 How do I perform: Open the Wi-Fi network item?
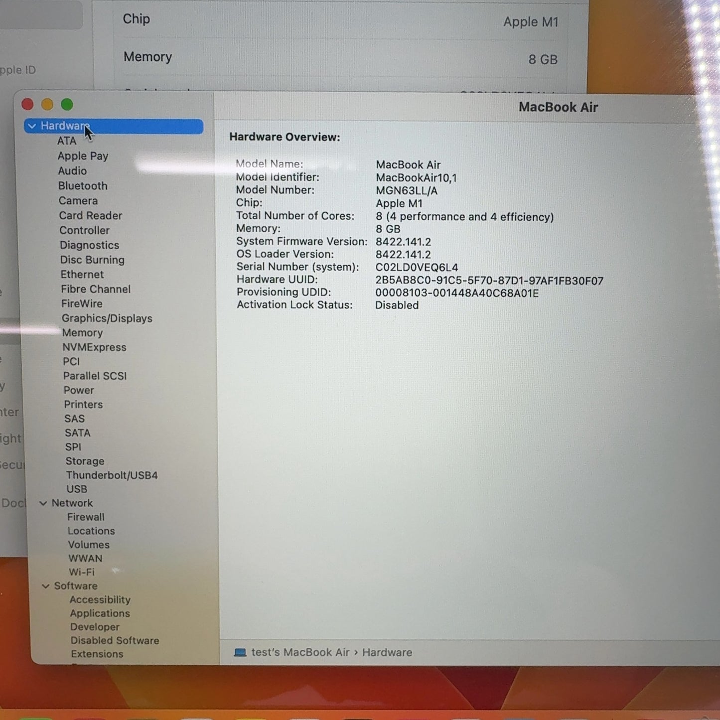tap(82, 572)
